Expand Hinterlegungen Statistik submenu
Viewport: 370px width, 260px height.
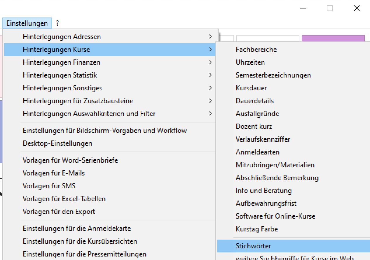pos(110,75)
